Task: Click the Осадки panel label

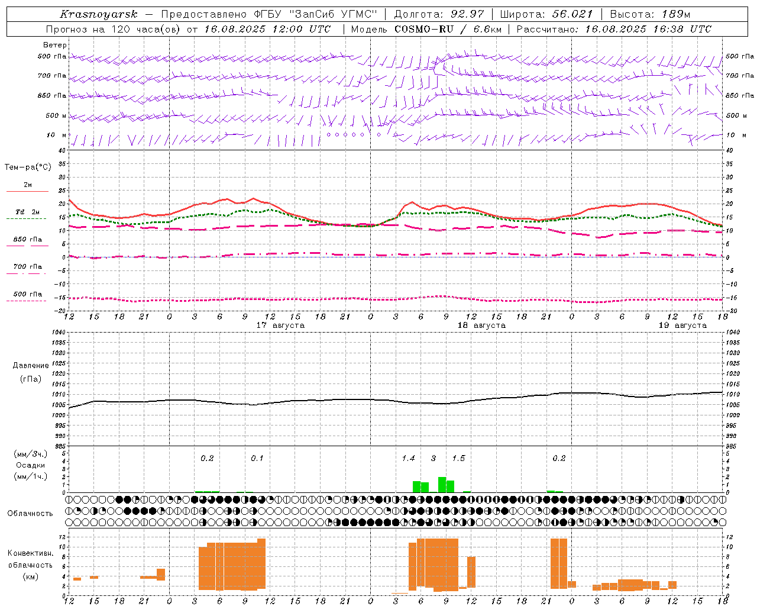Action: pyautogui.click(x=31, y=465)
